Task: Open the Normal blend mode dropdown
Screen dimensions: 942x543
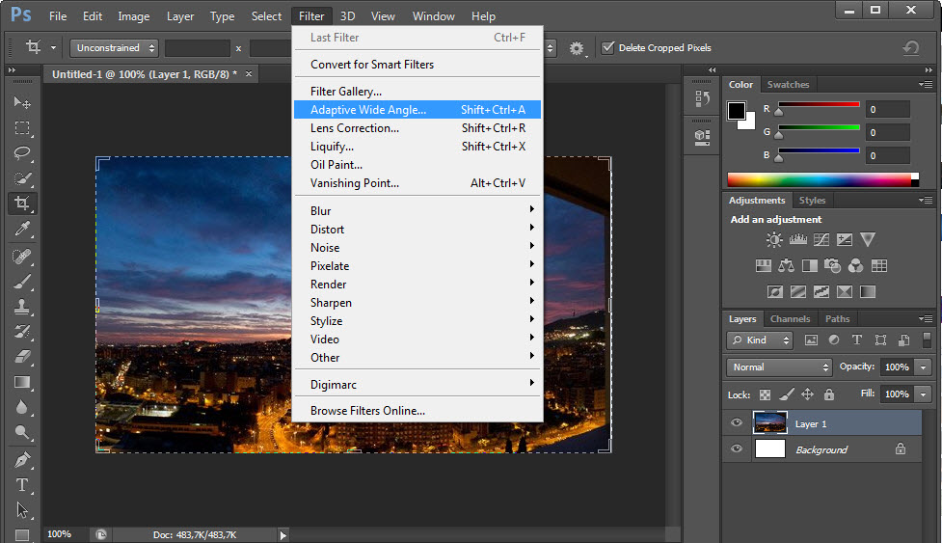Action: click(x=779, y=367)
